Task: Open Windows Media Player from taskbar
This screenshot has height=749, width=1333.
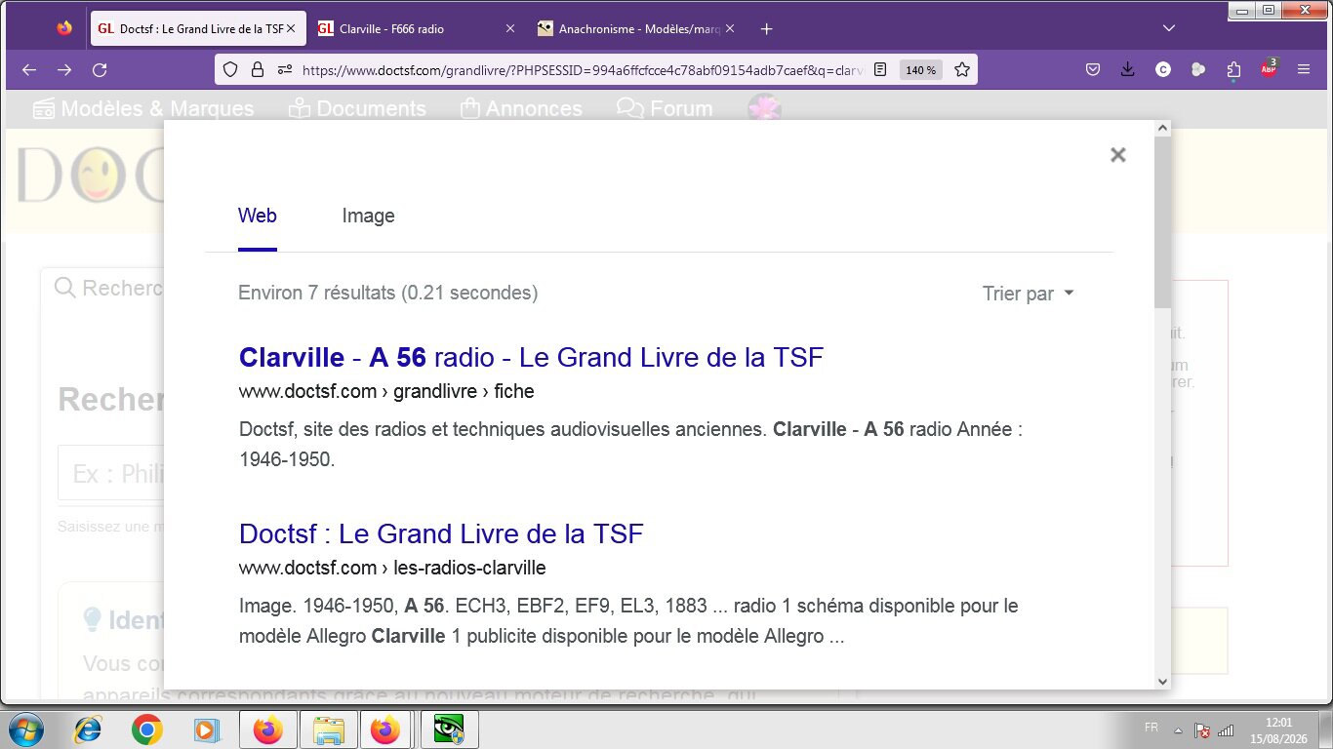Action: pos(205,729)
